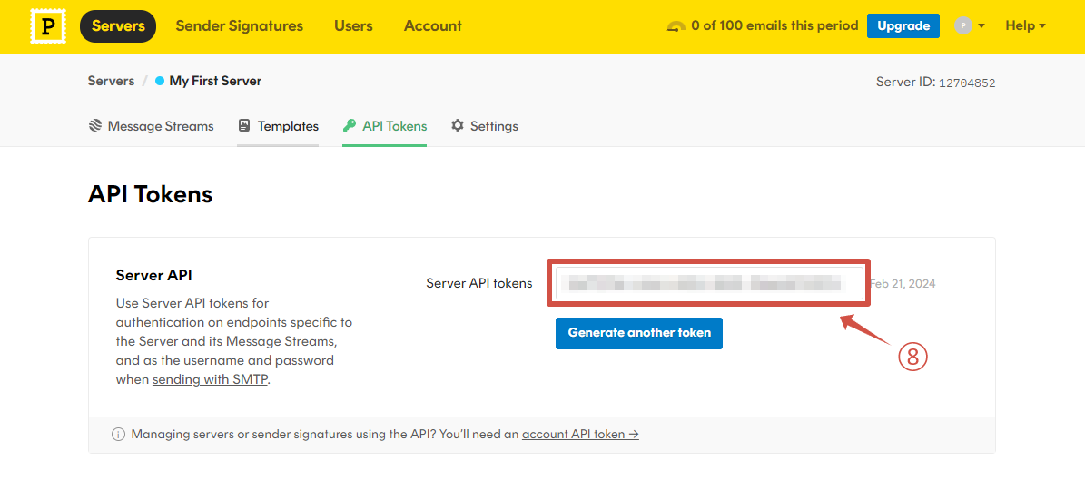Viewport: 1085px width, 490px height.
Task: Select the Server API token field
Action: pos(708,283)
